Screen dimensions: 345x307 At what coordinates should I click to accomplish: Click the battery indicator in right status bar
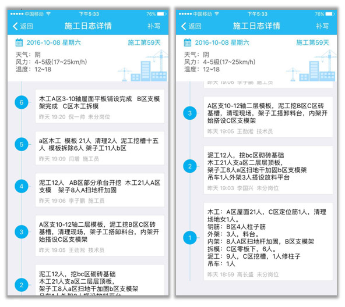point(330,14)
